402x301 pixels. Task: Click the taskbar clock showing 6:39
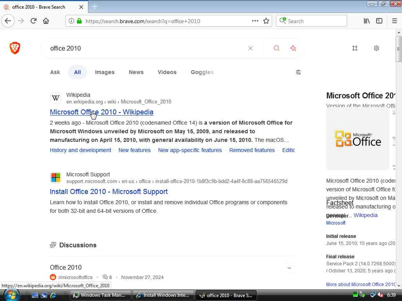click(391, 295)
